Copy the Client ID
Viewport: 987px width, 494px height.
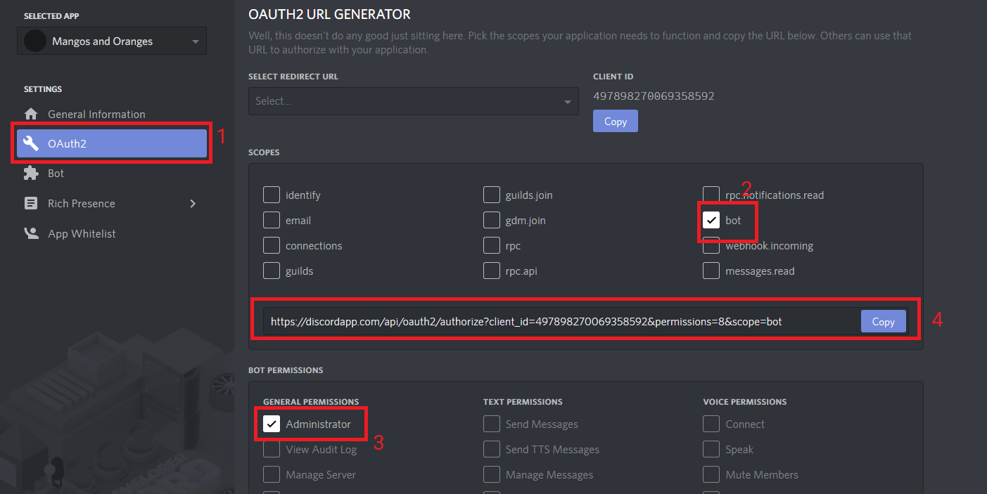coord(616,121)
